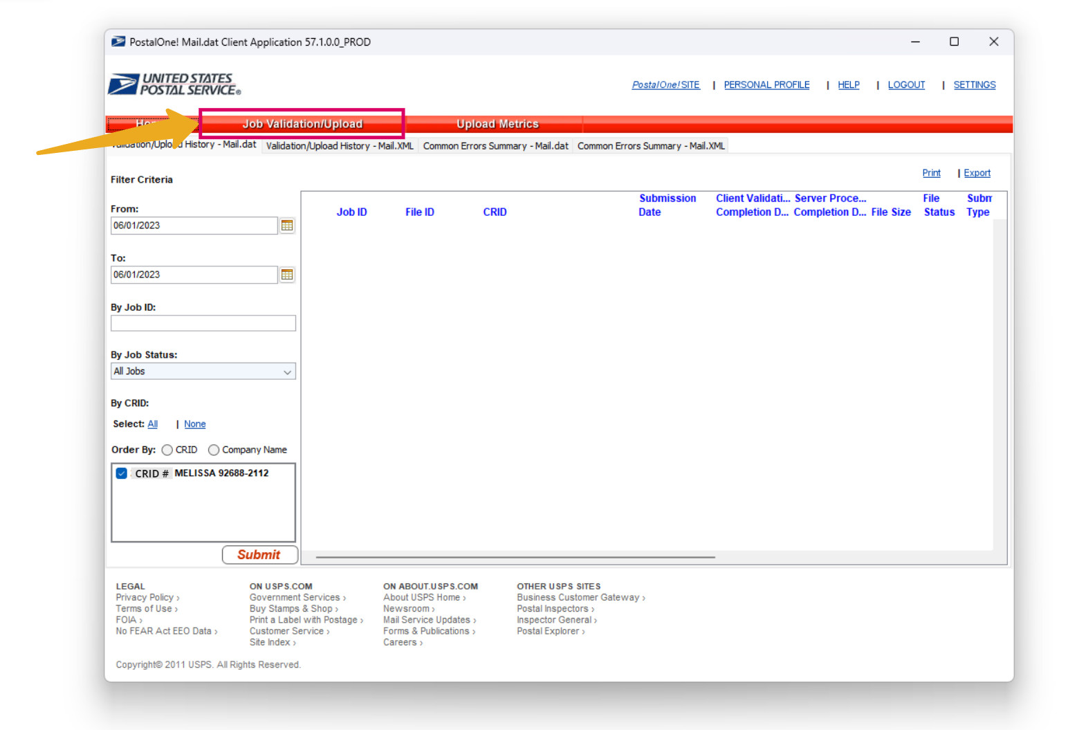Sort by Job ID column header
This screenshot has height=730, width=1086.
click(x=351, y=212)
